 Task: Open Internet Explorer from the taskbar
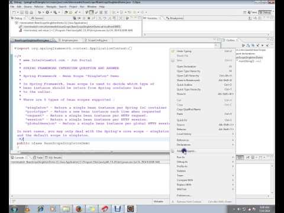[x=41, y=209]
